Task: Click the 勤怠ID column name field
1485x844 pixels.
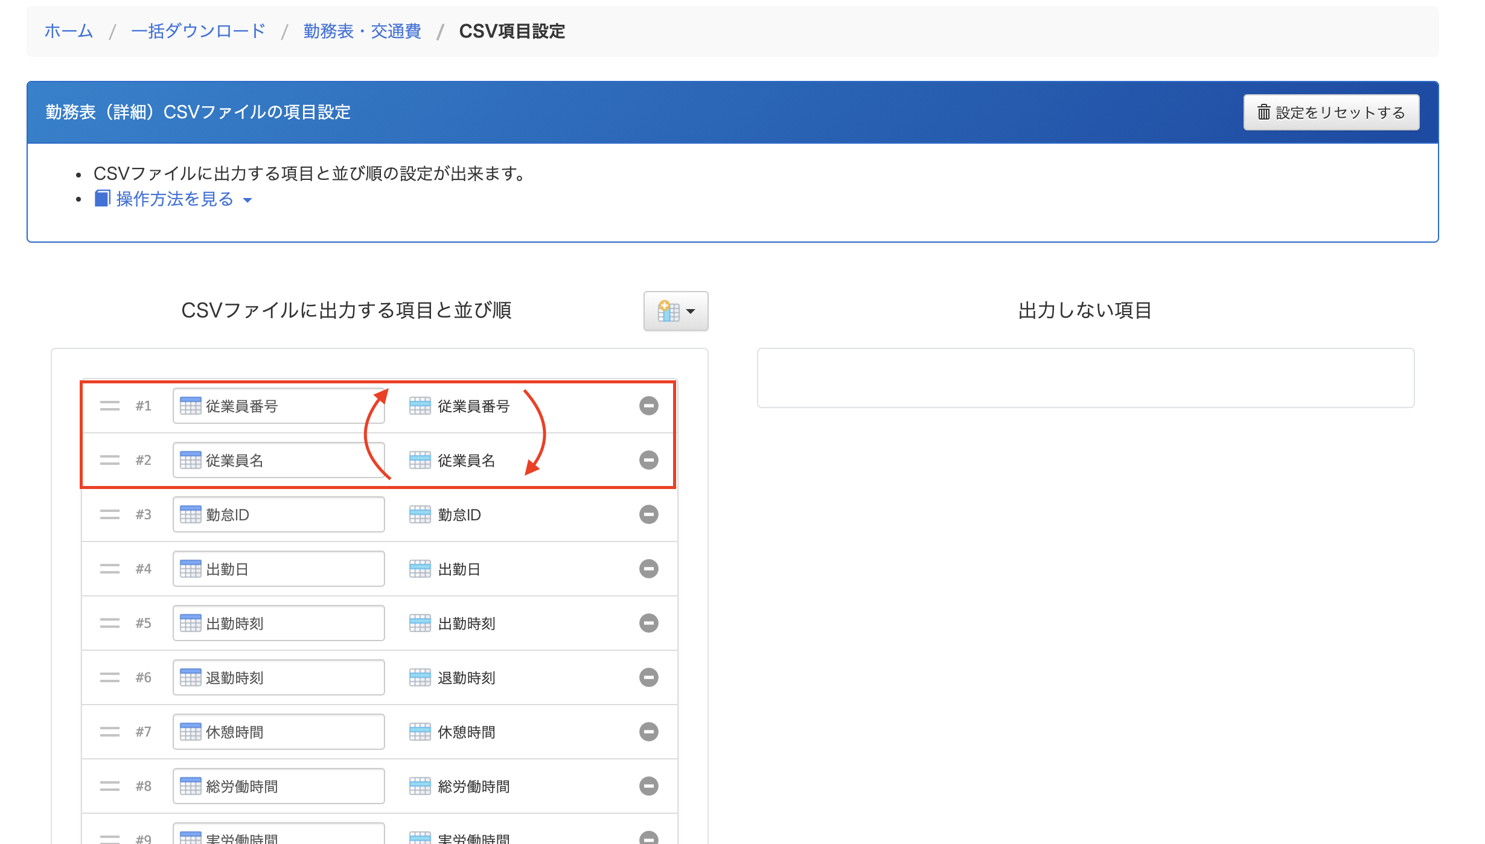Action: click(x=279, y=514)
